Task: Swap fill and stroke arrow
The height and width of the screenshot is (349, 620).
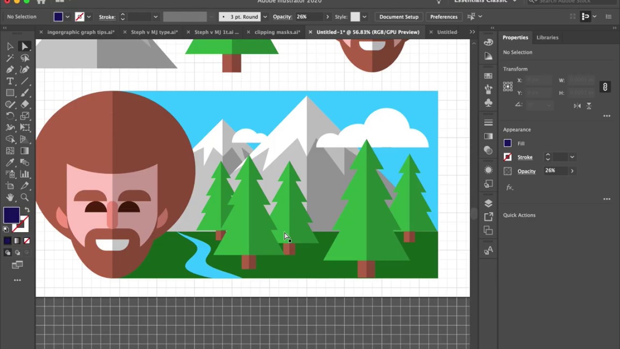Action: (27, 210)
